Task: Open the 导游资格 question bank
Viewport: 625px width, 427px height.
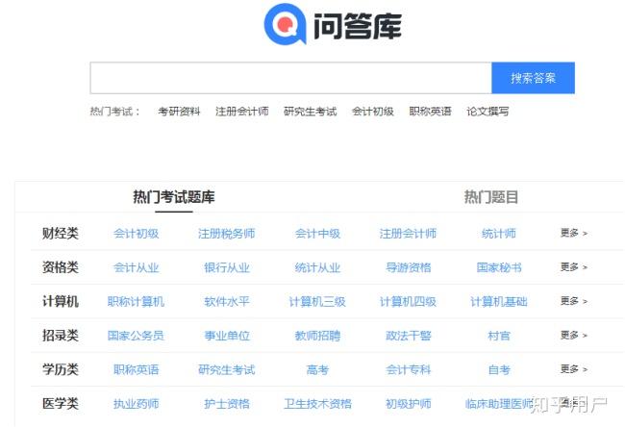Action: click(408, 267)
